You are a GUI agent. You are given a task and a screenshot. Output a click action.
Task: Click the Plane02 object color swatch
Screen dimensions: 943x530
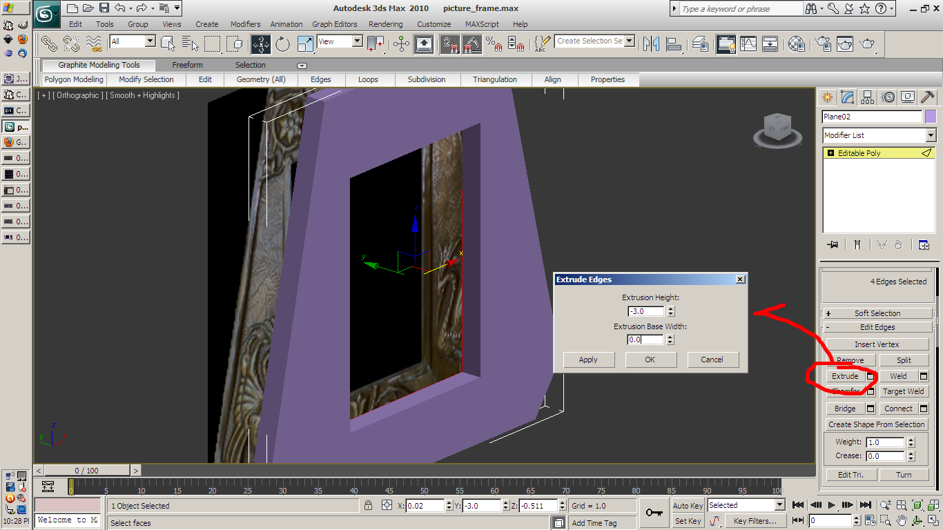pyautogui.click(x=931, y=117)
